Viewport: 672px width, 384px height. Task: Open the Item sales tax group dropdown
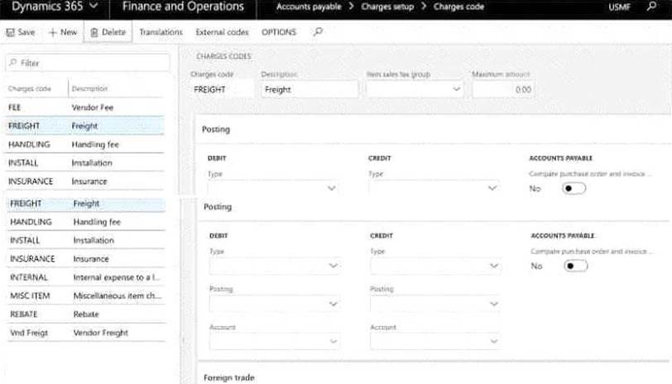414,89
